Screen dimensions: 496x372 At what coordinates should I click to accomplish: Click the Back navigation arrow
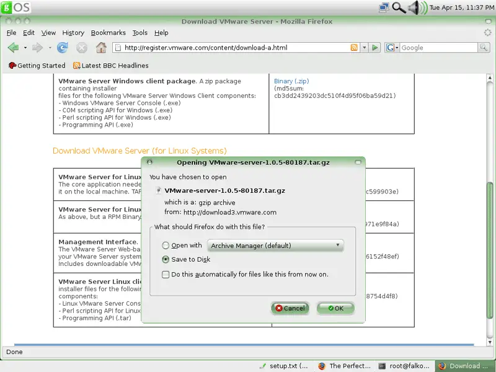point(13,48)
